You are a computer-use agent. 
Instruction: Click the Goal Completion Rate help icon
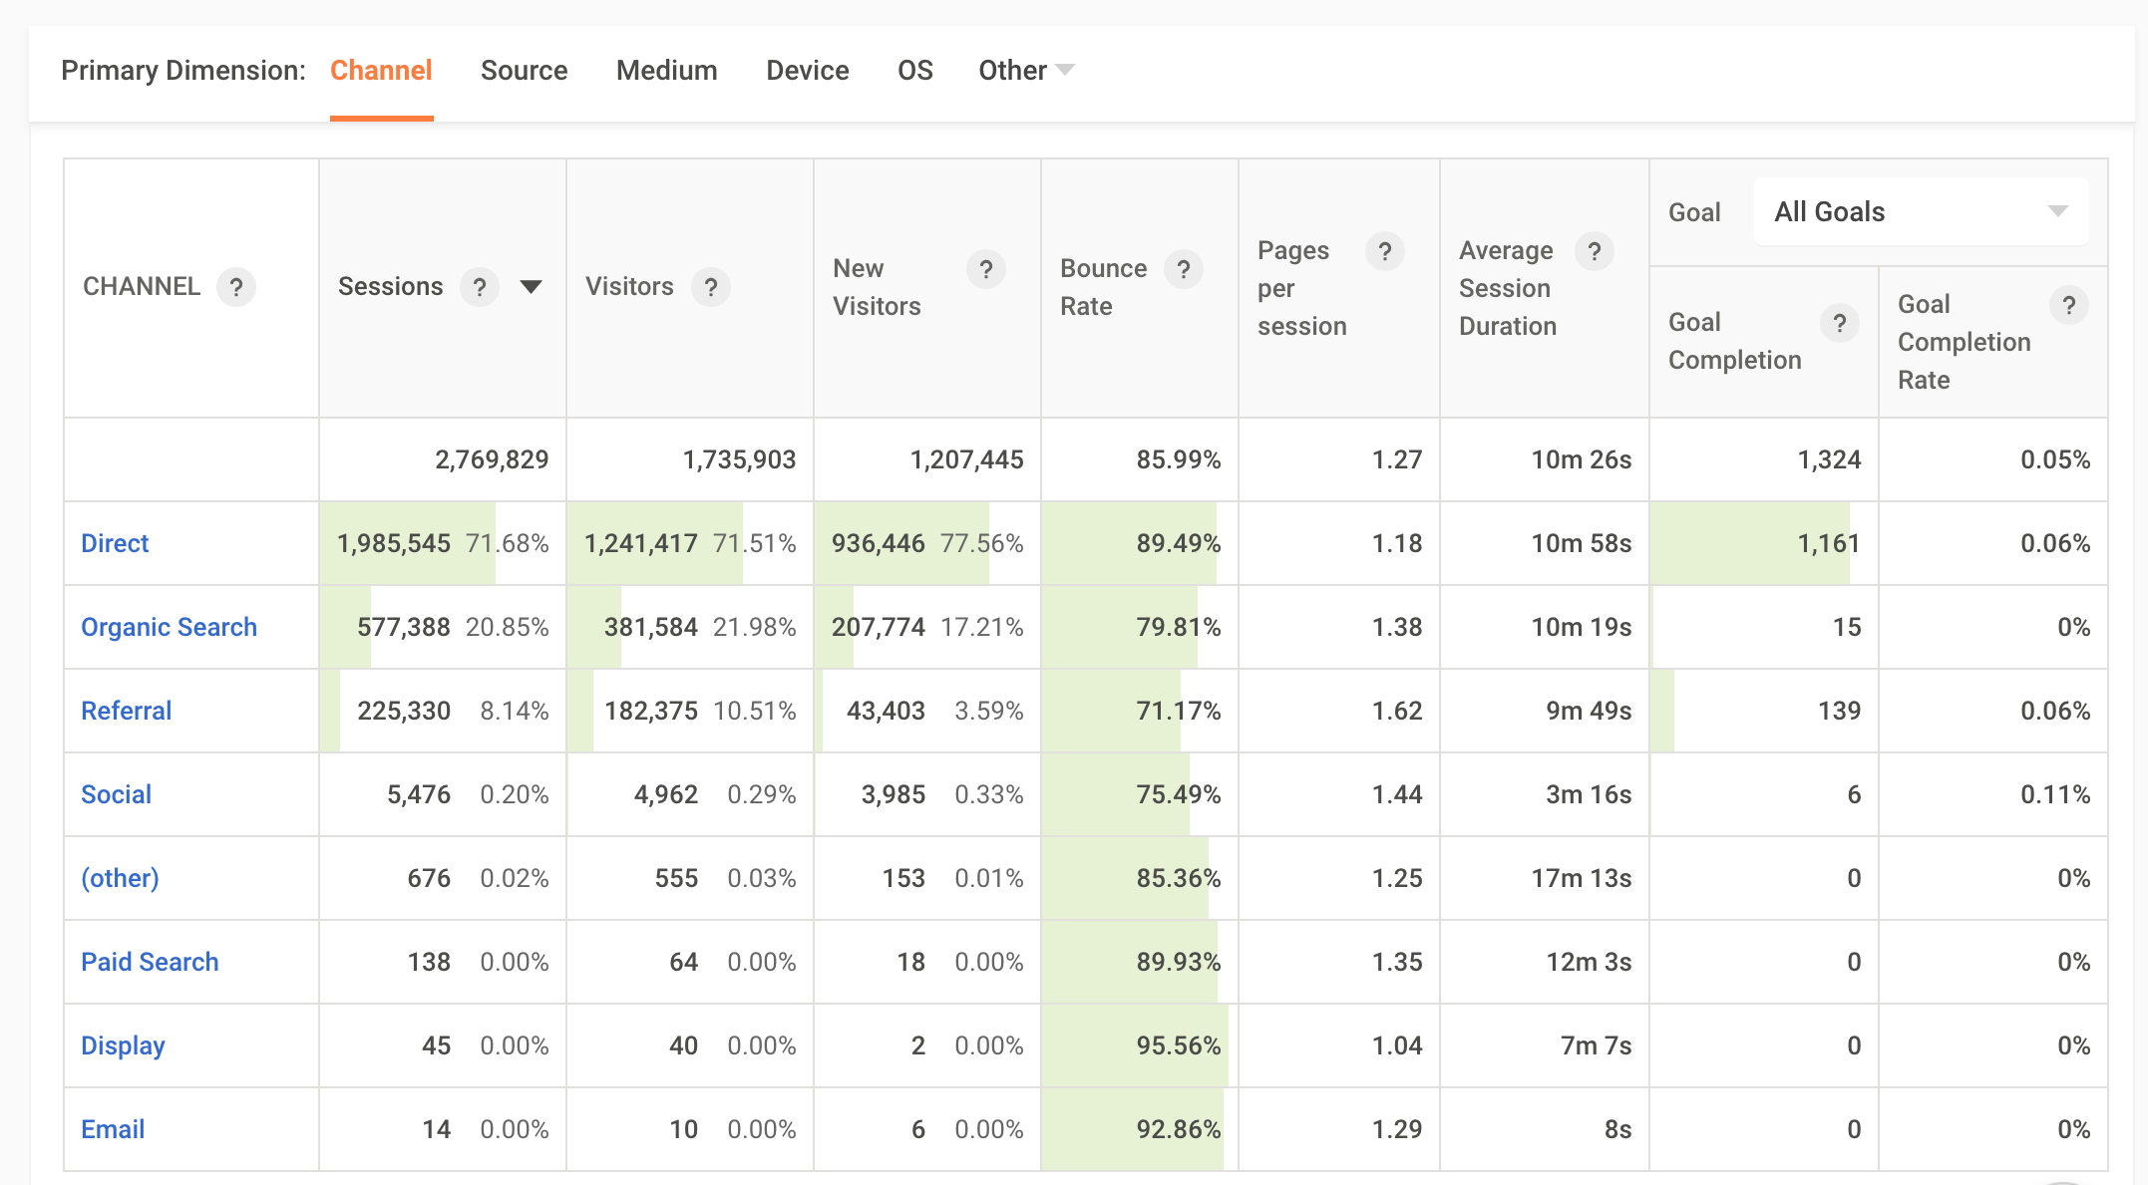2068,305
